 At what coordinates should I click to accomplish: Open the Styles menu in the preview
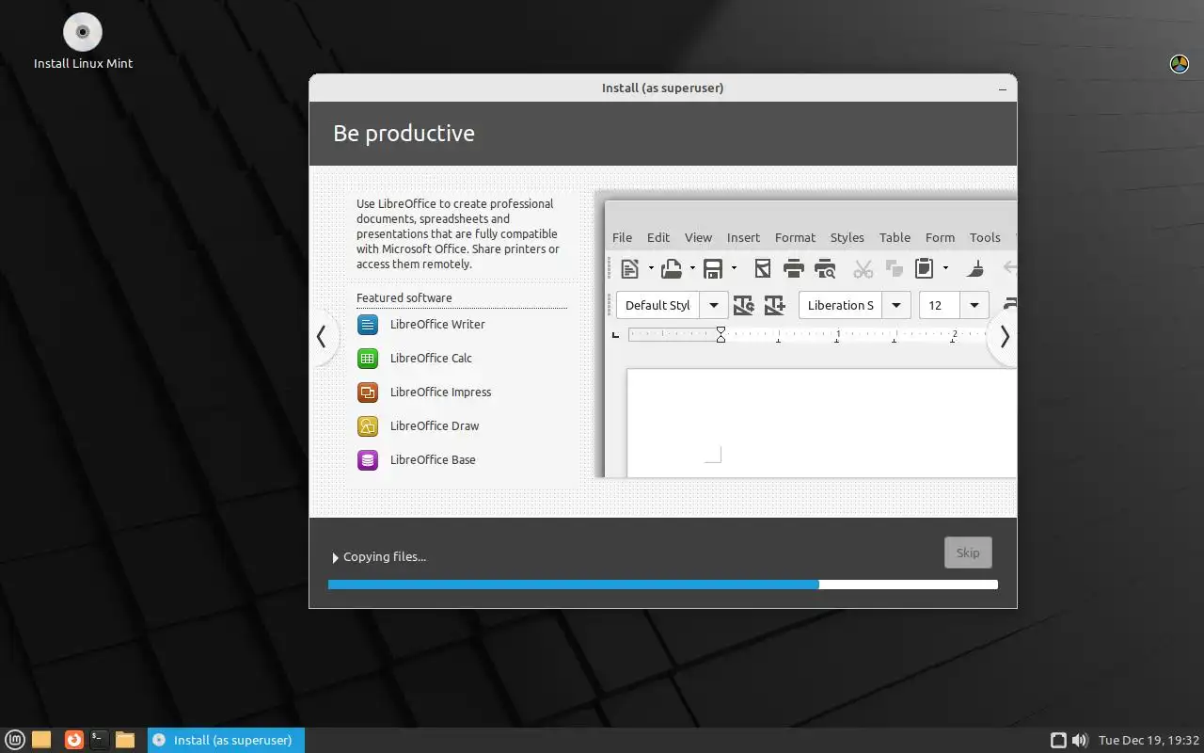click(847, 237)
